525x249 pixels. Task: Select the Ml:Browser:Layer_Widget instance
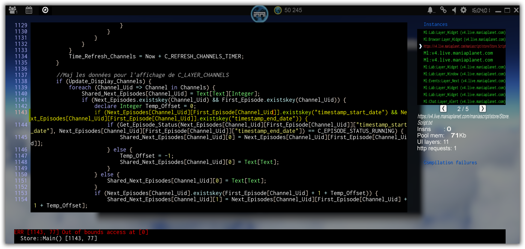pyautogui.click(x=464, y=40)
